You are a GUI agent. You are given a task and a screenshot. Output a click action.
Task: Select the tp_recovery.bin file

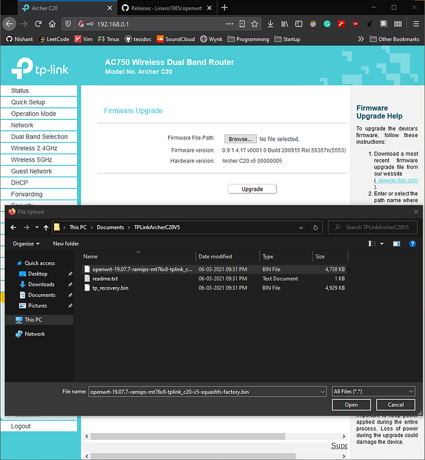click(214, 288)
